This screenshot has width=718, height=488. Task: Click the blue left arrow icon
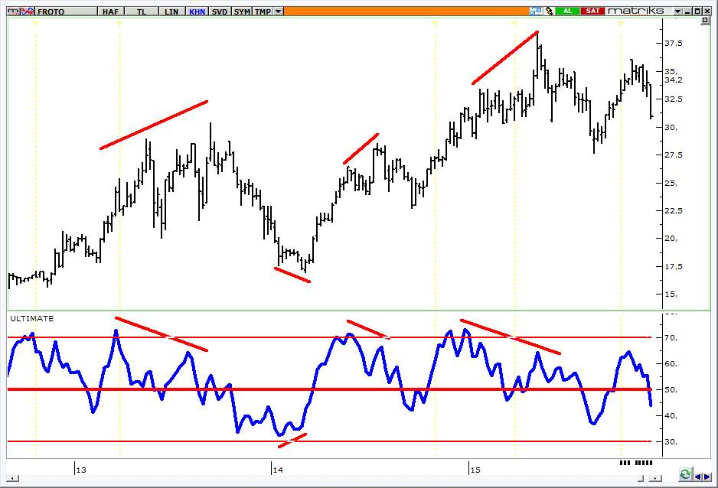(698, 477)
